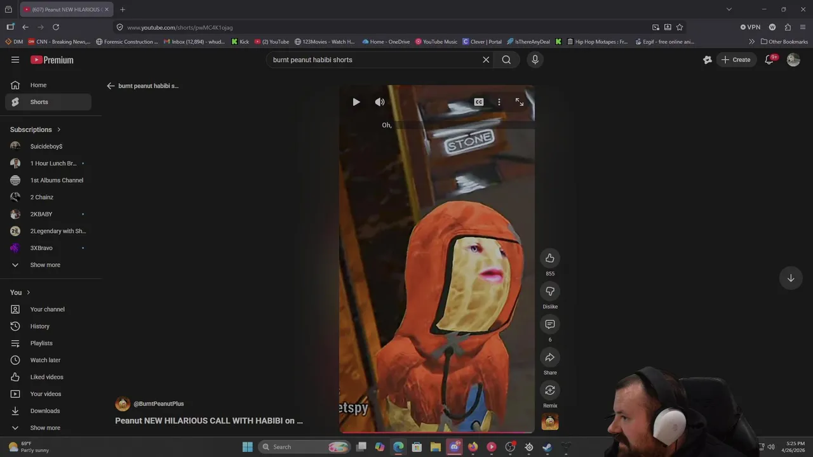
Task: Open the sound source thumbnail
Action: (x=550, y=422)
